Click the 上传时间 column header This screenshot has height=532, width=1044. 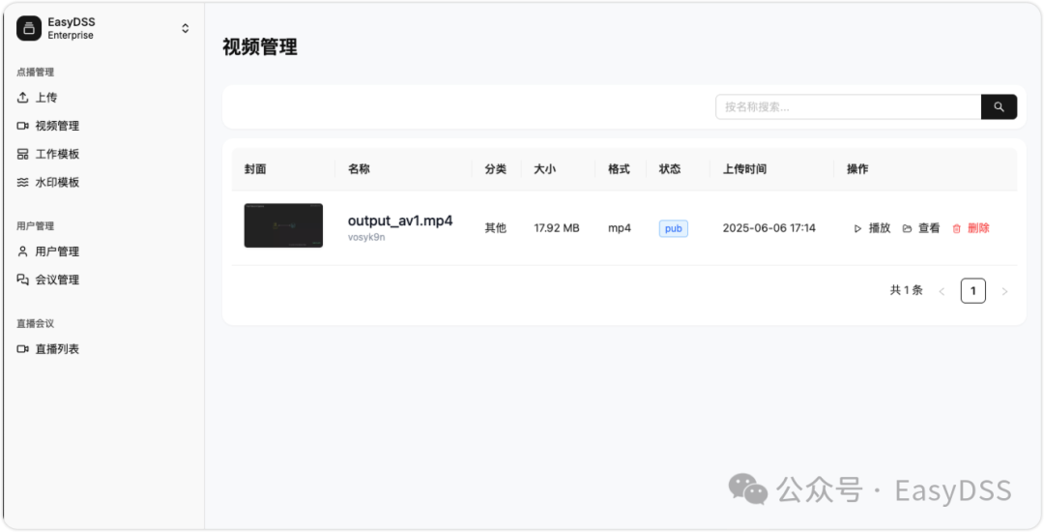pyautogui.click(x=744, y=169)
